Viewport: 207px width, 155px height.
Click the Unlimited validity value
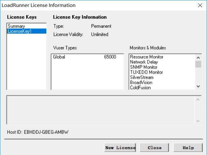click(100, 35)
